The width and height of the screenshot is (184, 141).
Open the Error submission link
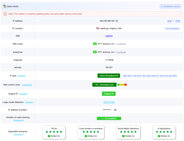(172, 28)
